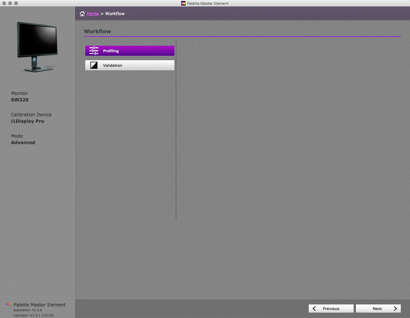The height and width of the screenshot is (318, 410).
Task: Click the "Workflow" section heading
Action: [x=97, y=31]
